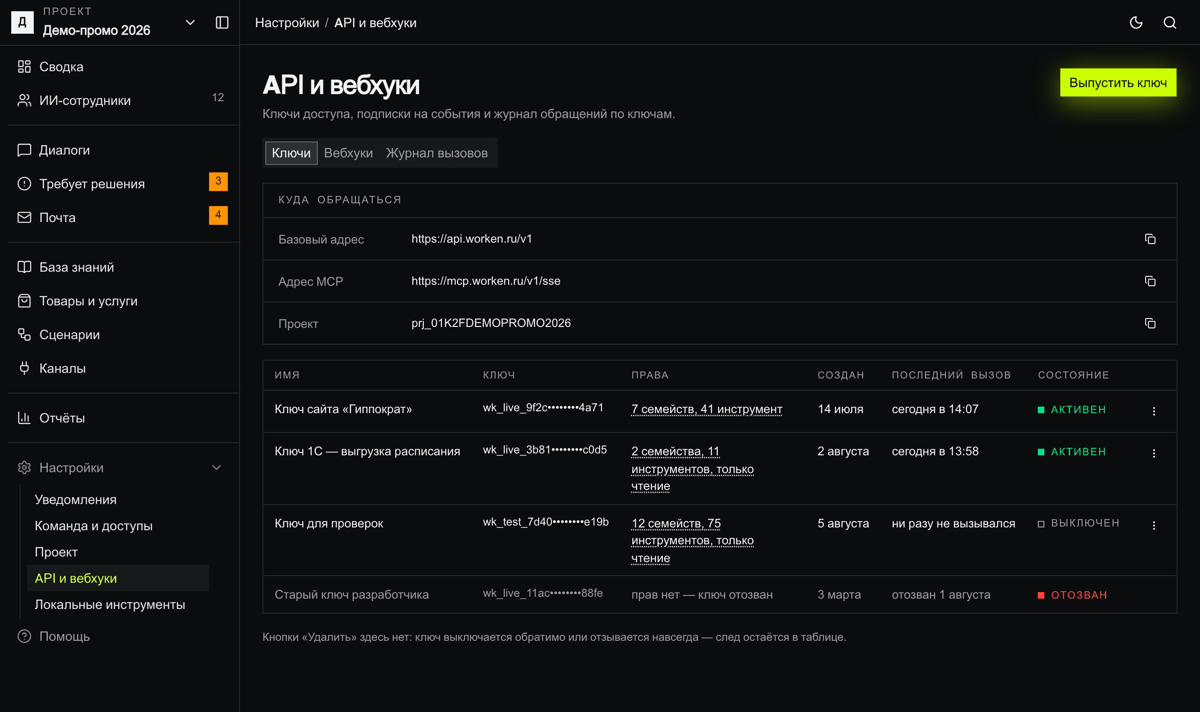Screen dimensions: 1200x712
Task: Open Уведомления settings subsection
Action: 118,499
